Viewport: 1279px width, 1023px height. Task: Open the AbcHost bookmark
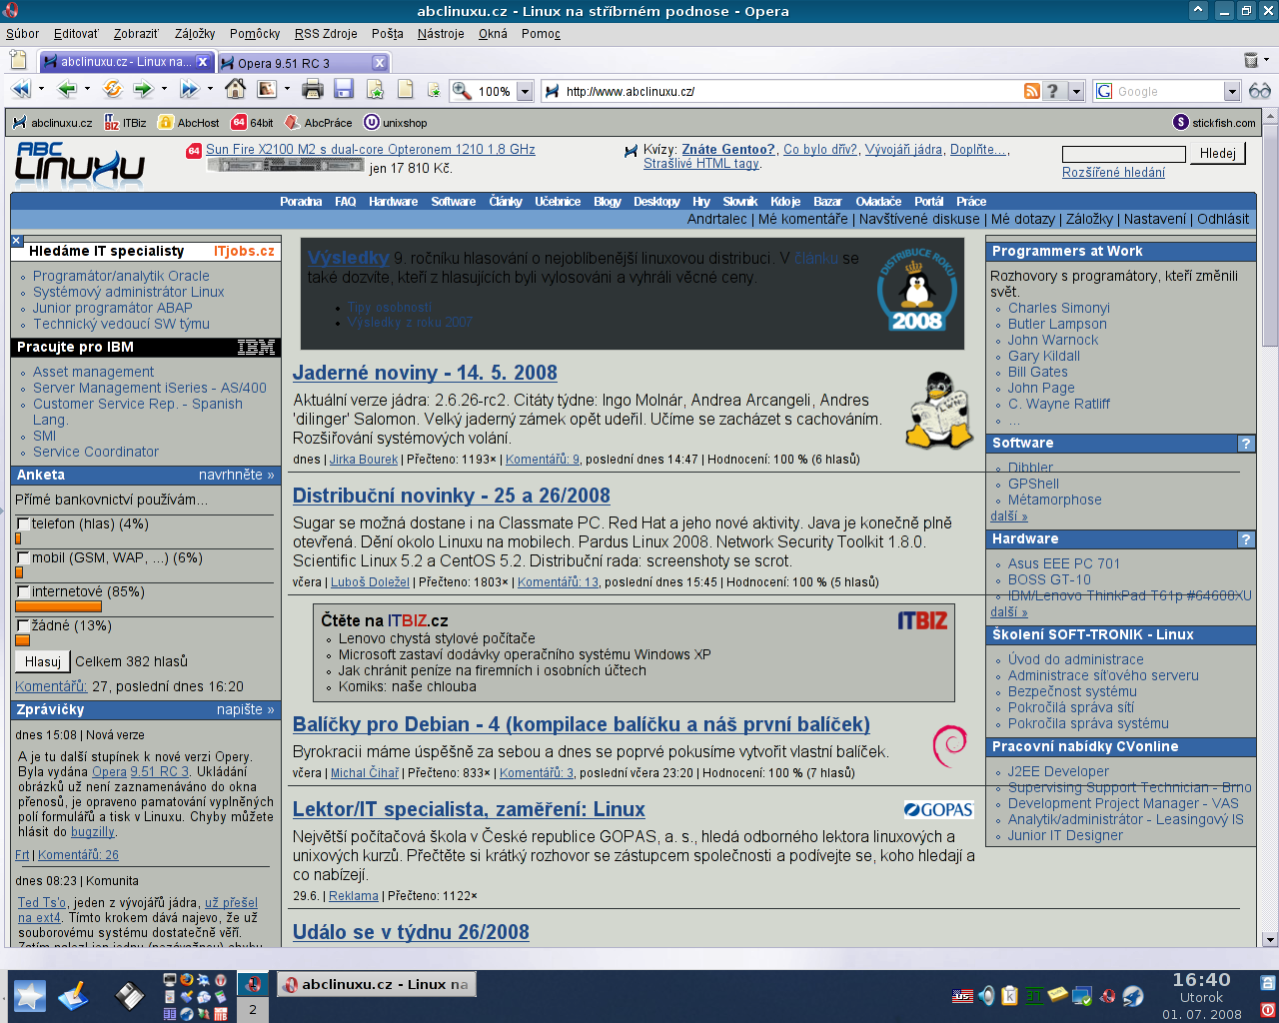click(189, 123)
